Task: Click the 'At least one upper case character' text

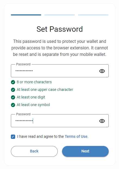Action: [x=45, y=90]
